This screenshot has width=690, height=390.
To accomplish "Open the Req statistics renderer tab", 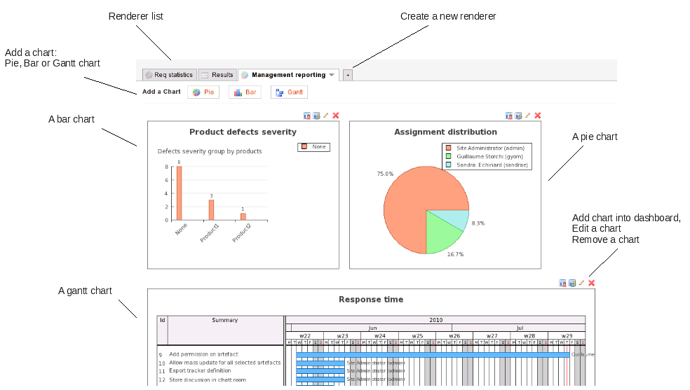I will click(x=170, y=75).
